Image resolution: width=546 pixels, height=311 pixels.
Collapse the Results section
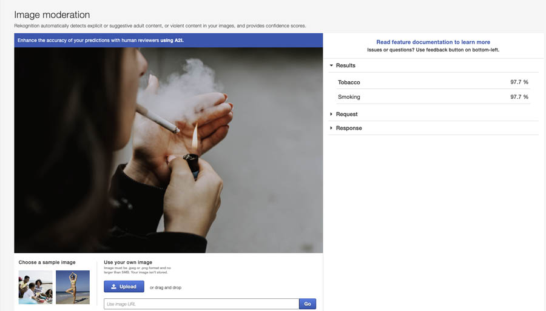tap(345, 65)
